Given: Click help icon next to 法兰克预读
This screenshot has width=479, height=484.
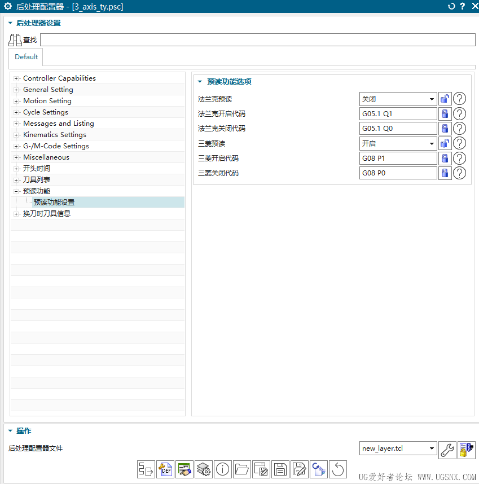Looking at the screenshot, I should 460,99.
